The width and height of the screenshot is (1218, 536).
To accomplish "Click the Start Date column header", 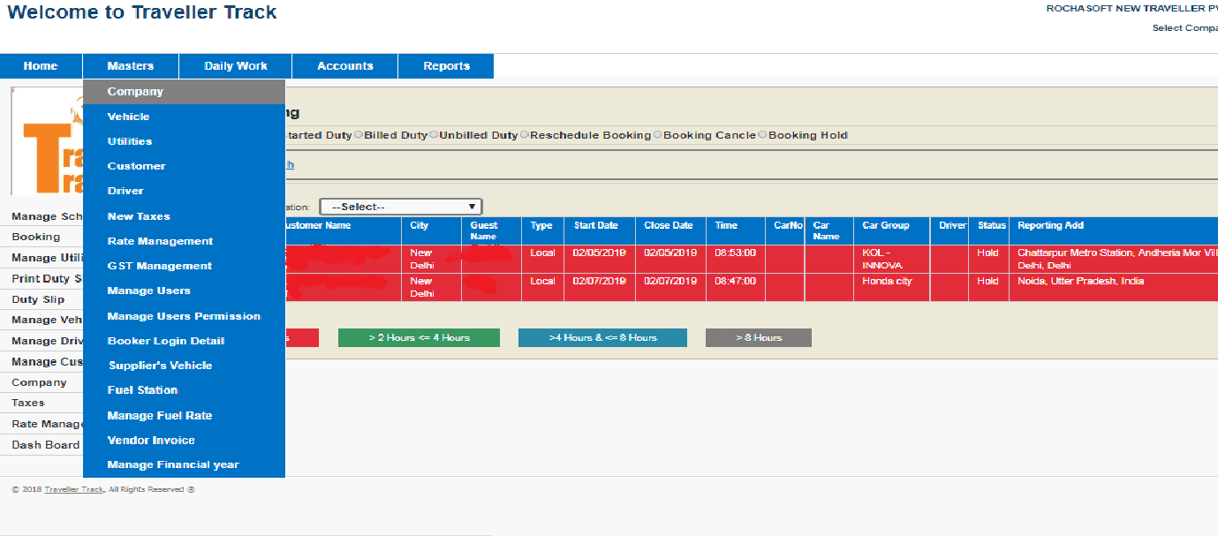I will [595, 226].
